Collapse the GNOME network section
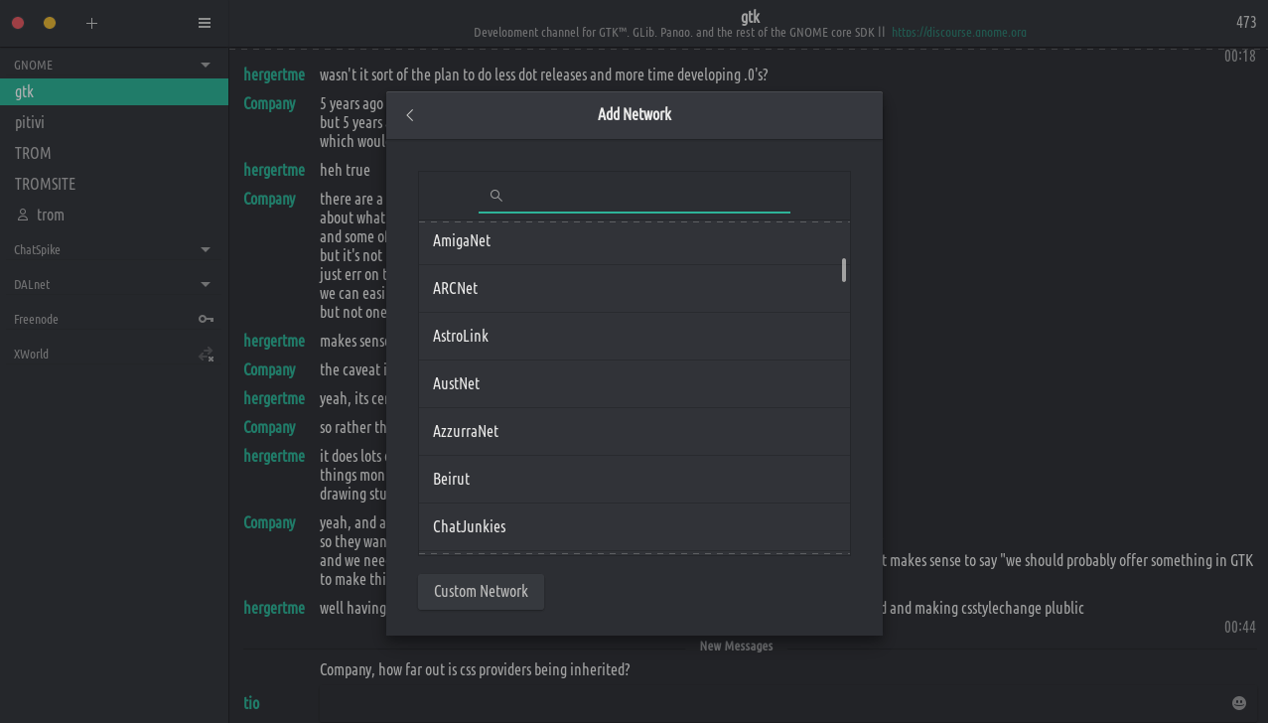 [206, 66]
